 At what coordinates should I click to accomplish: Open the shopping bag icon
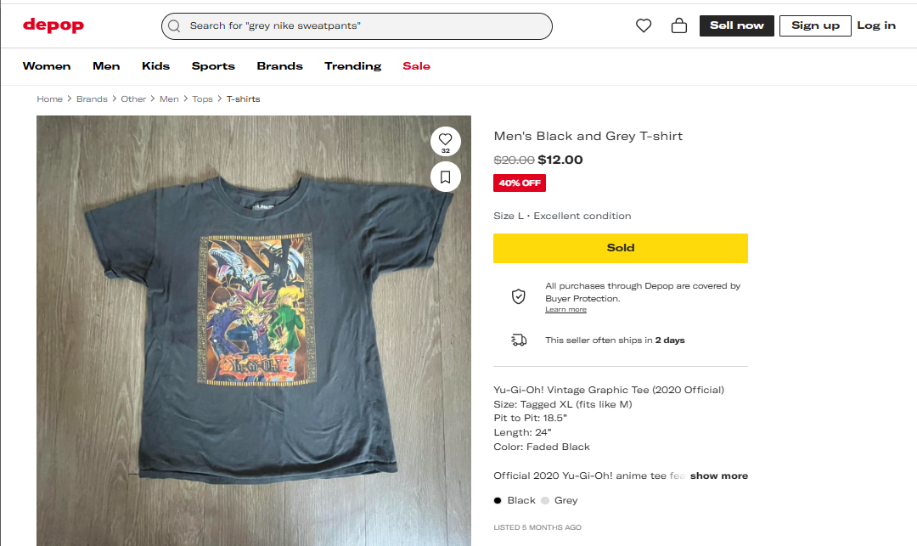(678, 25)
